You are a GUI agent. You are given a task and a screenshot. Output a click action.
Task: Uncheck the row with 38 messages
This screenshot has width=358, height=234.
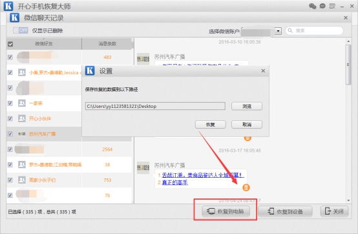click(10, 165)
